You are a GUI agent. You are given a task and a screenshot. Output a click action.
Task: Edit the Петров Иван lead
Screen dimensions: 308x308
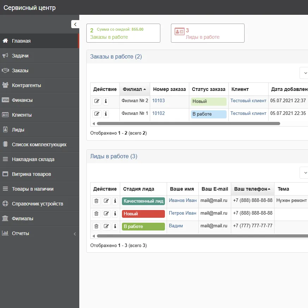coord(106,214)
